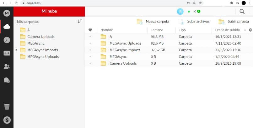Open the MEGA logo menu

[x=7, y=13]
